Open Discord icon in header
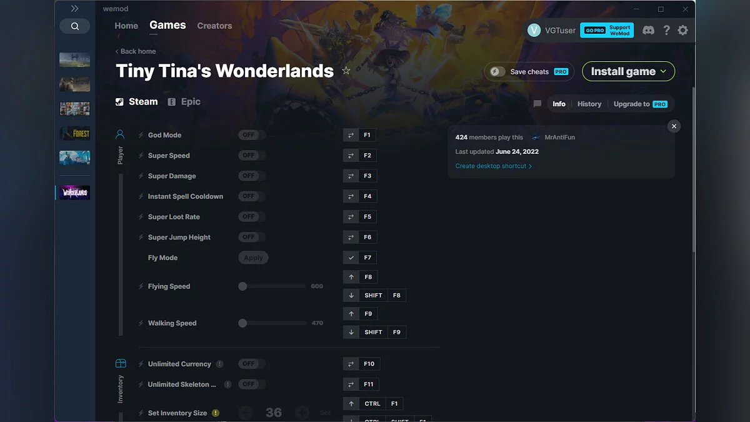750x422 pixels. coord(648,30)
